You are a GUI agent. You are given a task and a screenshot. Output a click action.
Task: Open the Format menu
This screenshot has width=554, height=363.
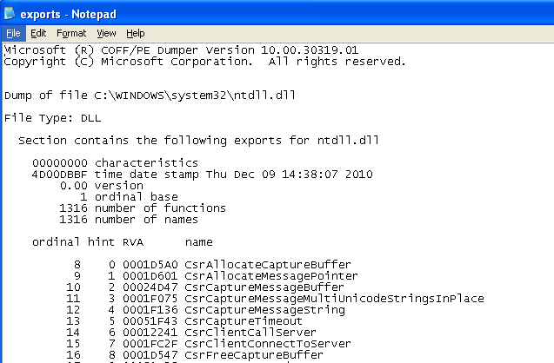(71, 33)
